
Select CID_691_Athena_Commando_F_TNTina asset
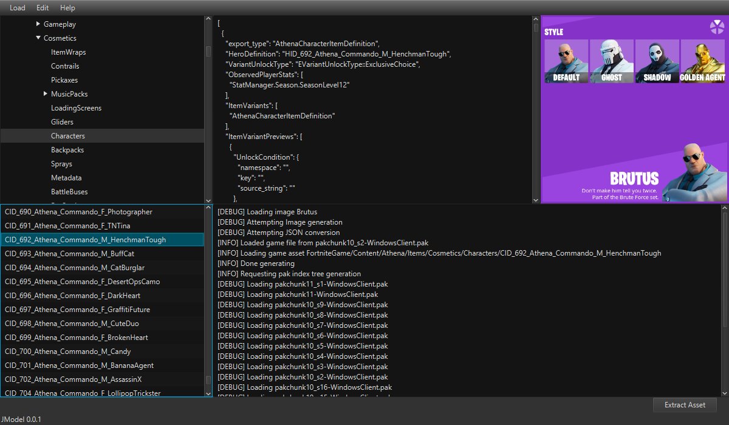pos(102,226)
